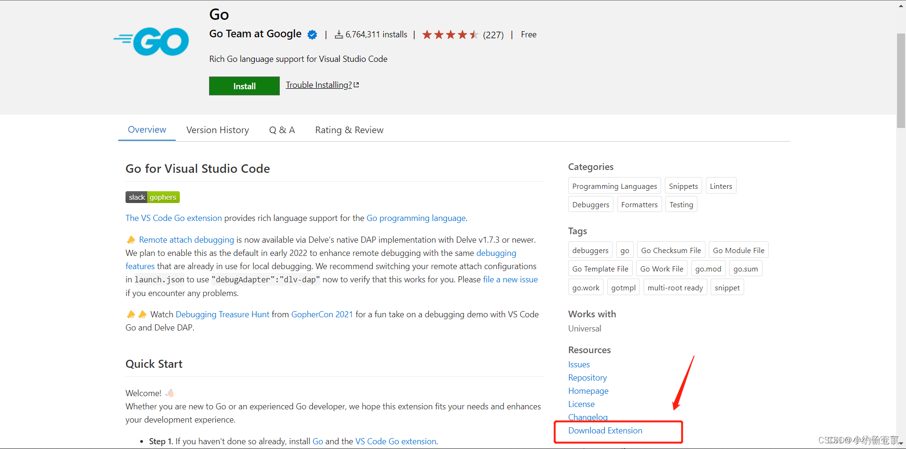Click the installs download icon

[x=339, y=34]
